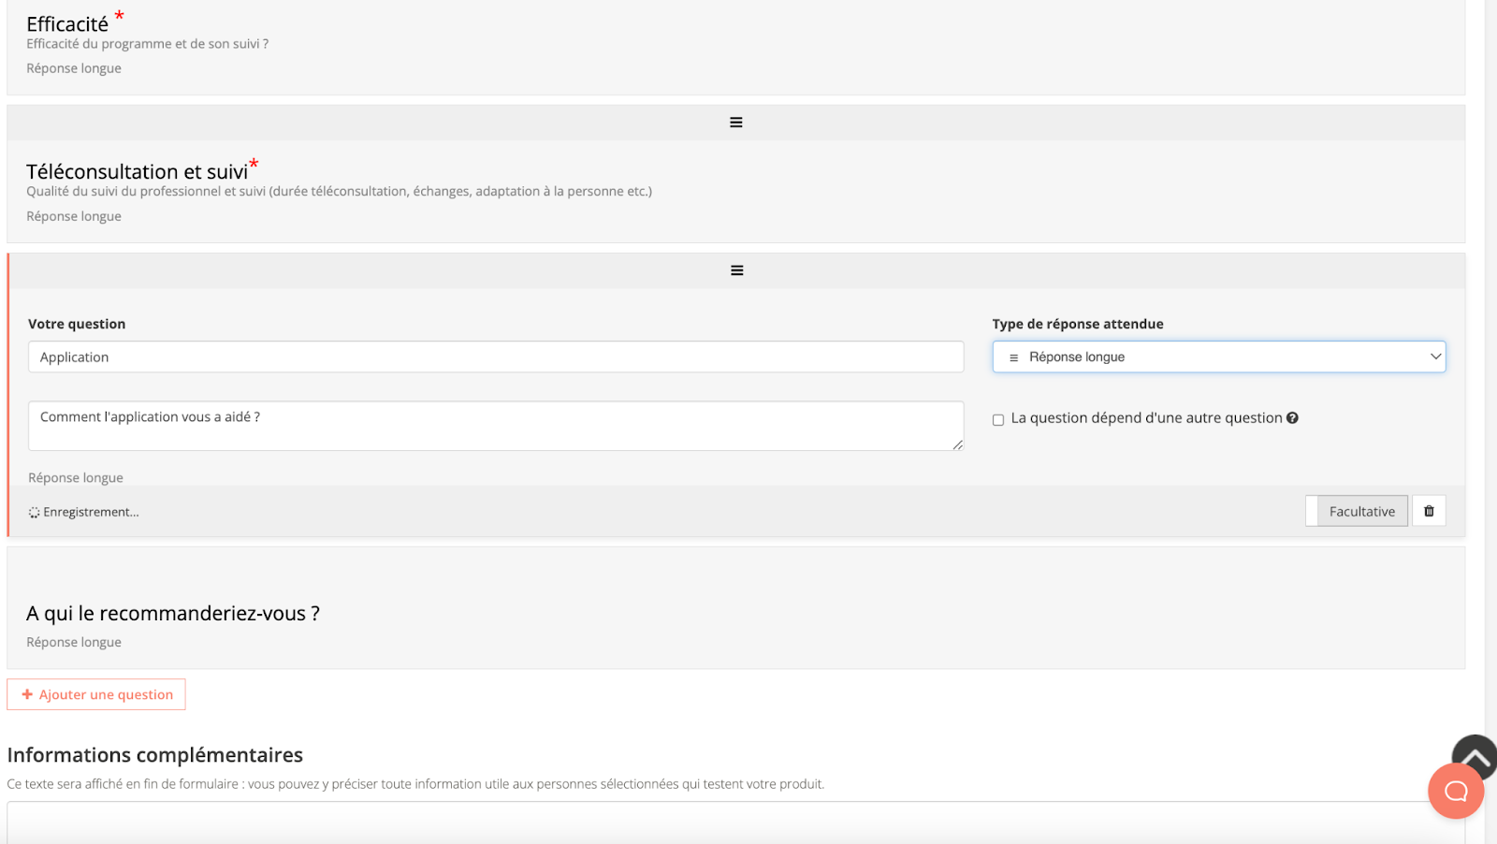Click the 'Type de réponse attendue' label

pos(1077,324)
